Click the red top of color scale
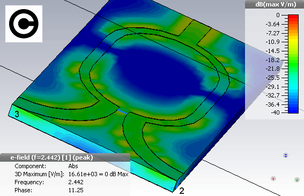Viewport: 304px width, 196px height. pyautogui.click(x=293, y=17)
